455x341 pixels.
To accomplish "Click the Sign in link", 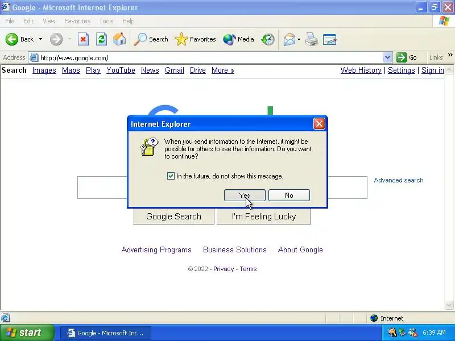I will pyautogui.click(x=433, y=70).
